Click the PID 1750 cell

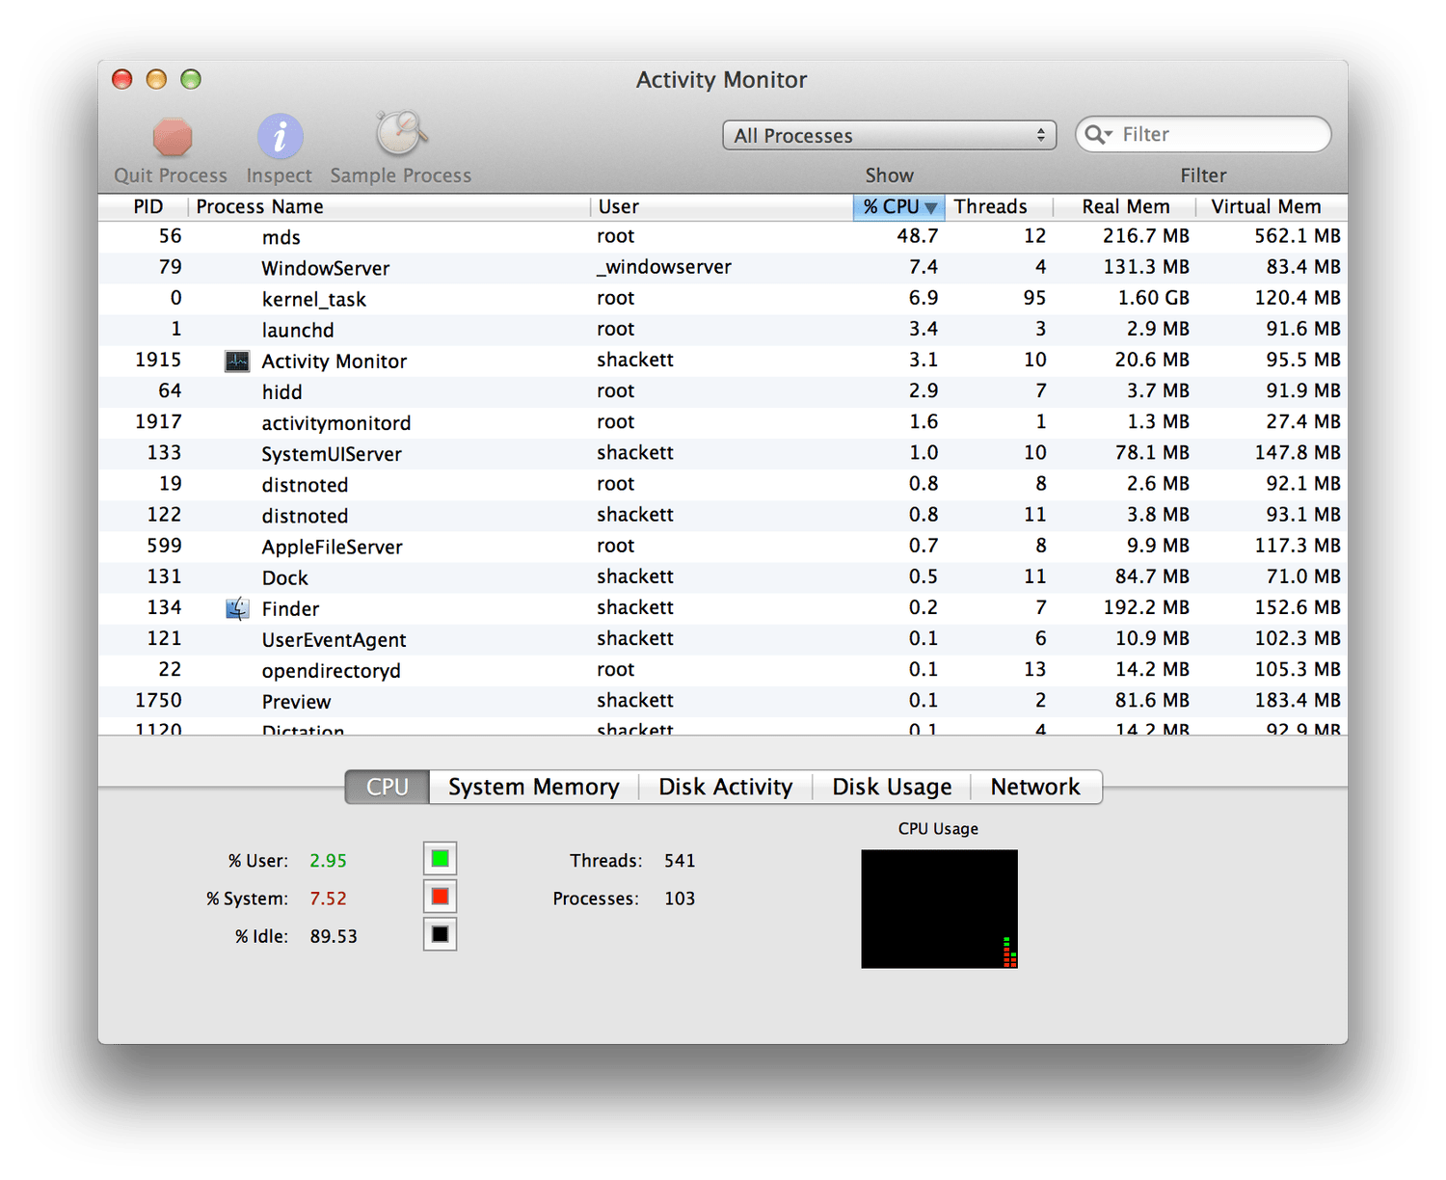coord(158,700)
